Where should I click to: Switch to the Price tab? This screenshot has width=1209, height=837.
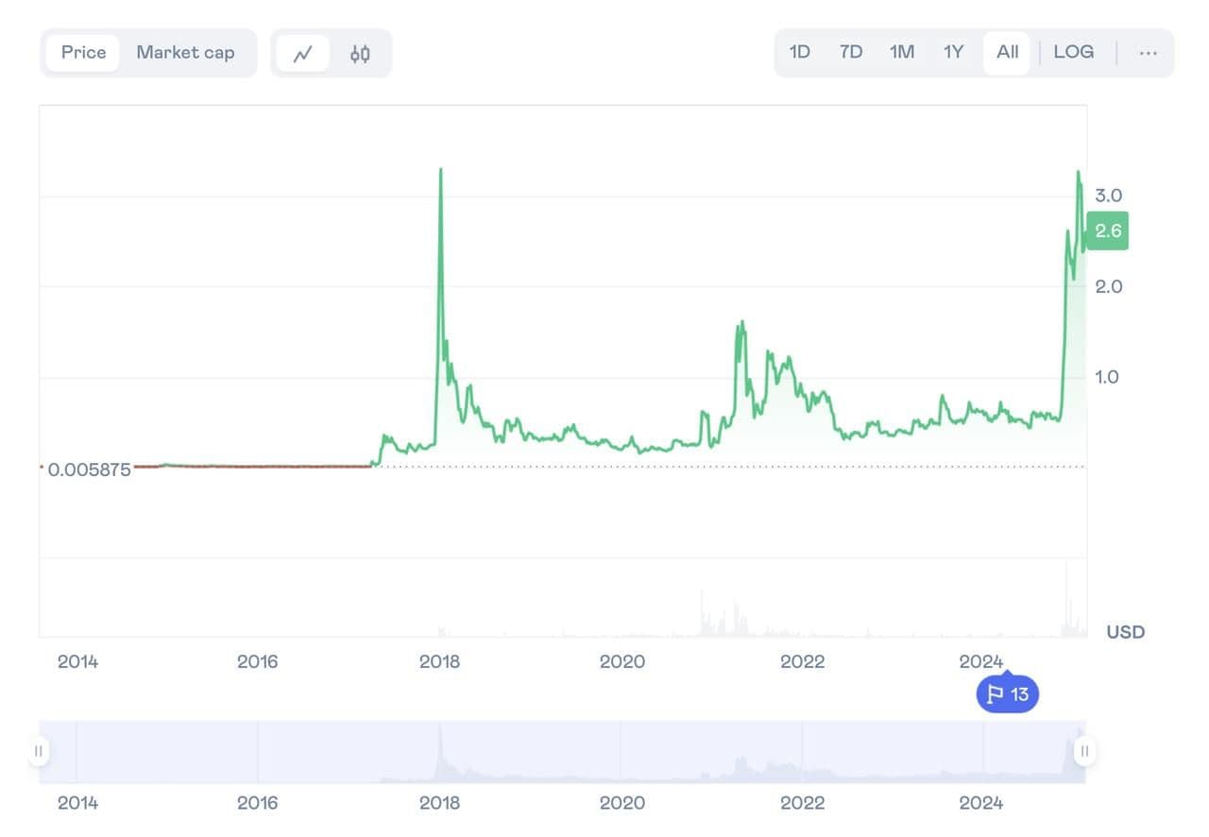point(82,52)
